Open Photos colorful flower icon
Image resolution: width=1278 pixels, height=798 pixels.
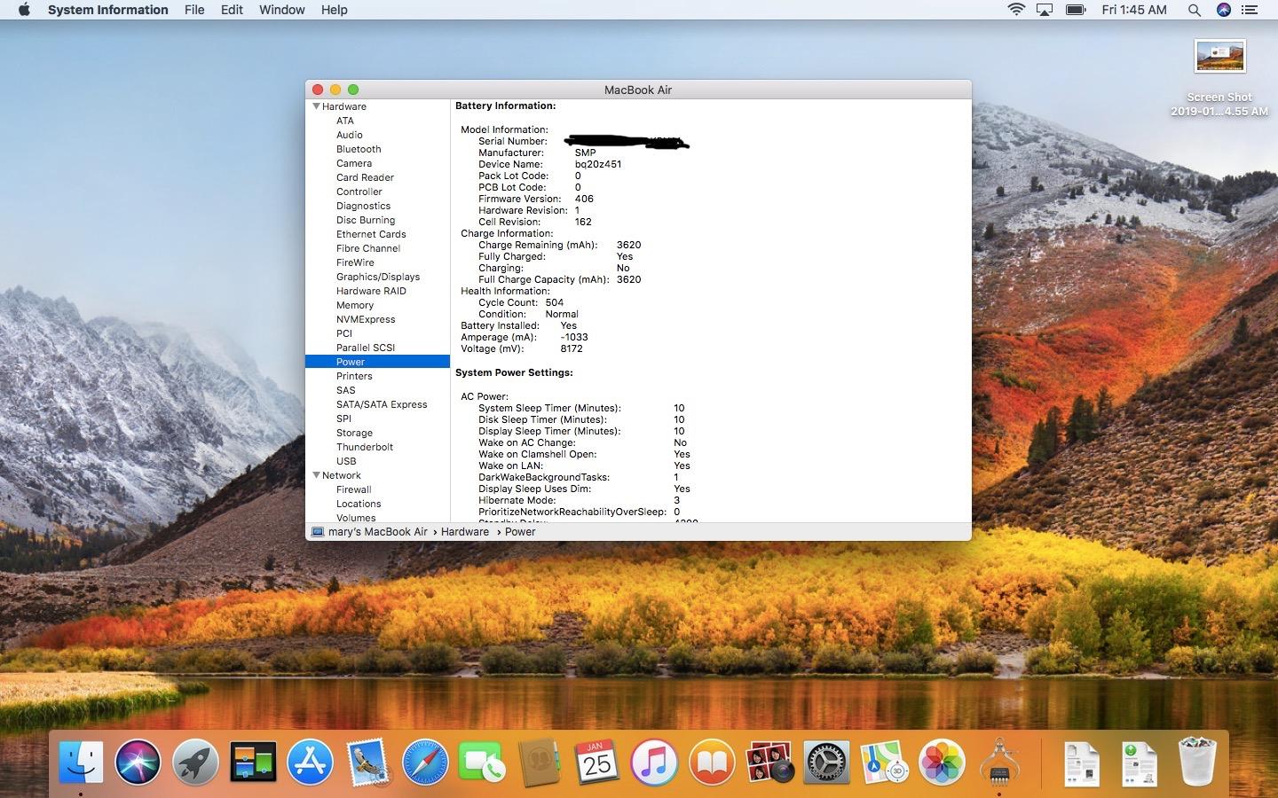[941, 762]
